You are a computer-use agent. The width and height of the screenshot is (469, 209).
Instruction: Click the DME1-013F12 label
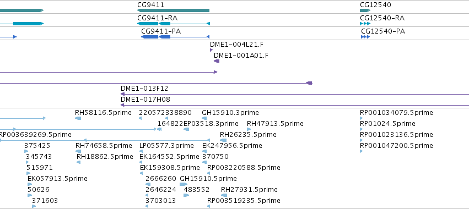click(x=144, y=89)
